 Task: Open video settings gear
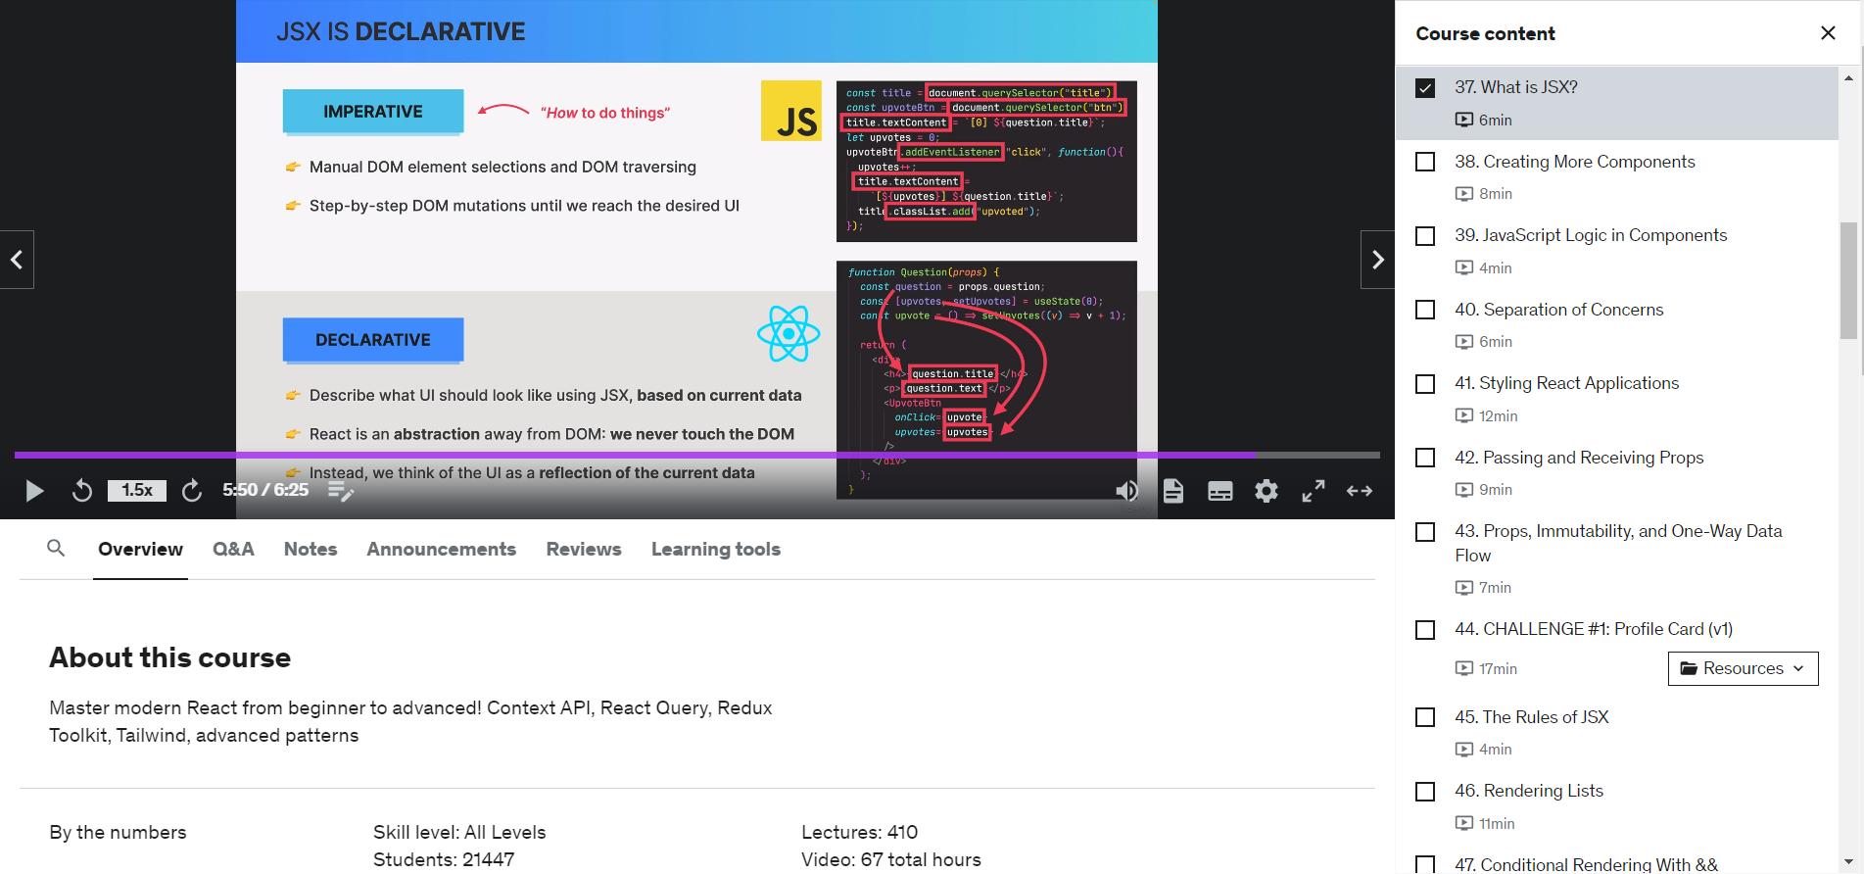(x=1267, y=491)
